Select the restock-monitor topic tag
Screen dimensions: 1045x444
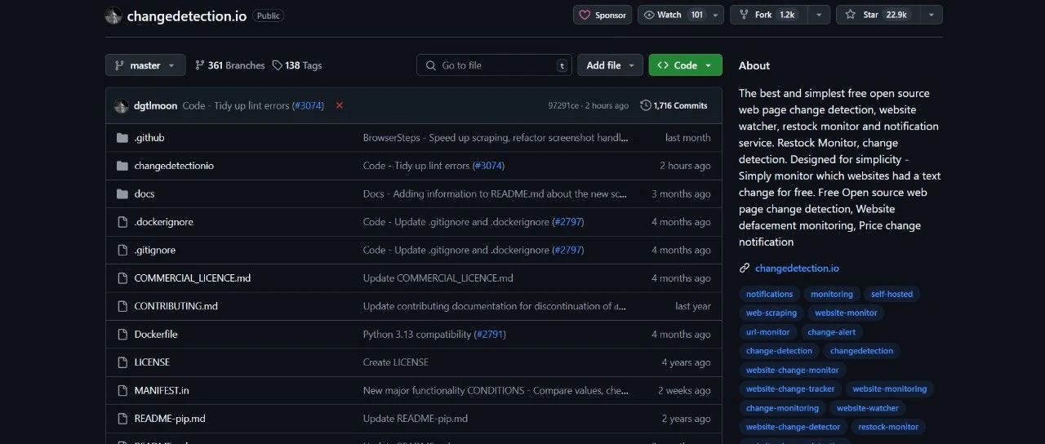888,427
